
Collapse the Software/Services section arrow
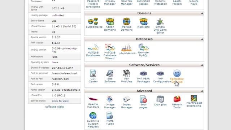tap(202, 65)
